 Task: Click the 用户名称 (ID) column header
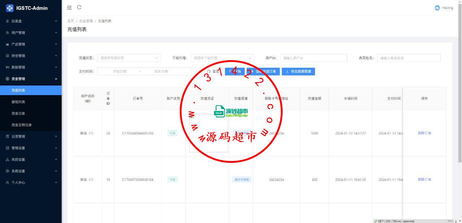[88, 98]
